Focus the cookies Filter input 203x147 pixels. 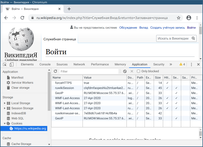click(89, 71)
